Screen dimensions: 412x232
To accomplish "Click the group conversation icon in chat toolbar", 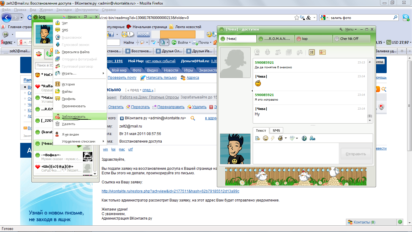I will (278, 52).
